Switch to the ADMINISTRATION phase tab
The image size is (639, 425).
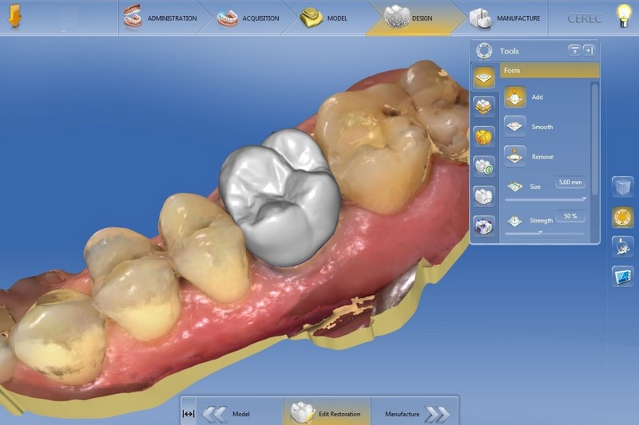click(x=160, y=18)
